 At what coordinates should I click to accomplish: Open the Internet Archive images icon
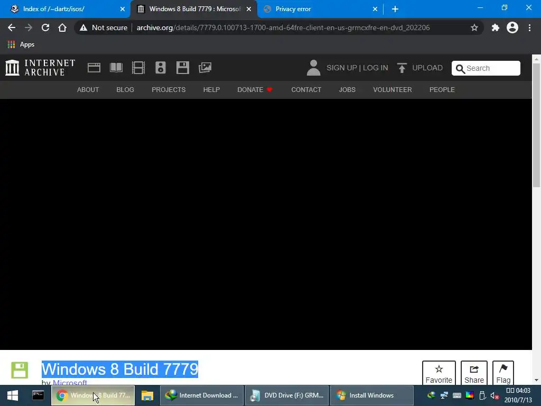pos(205,68)
